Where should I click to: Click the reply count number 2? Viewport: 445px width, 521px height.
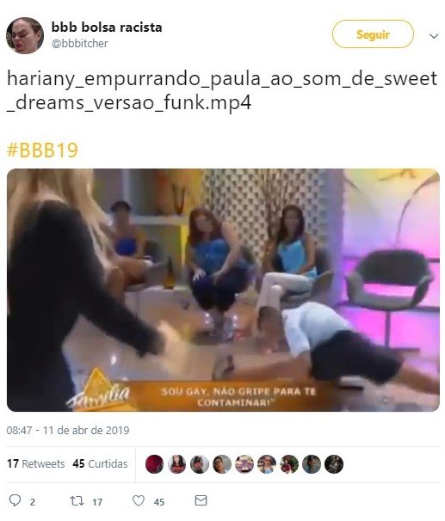coord(32,502)
